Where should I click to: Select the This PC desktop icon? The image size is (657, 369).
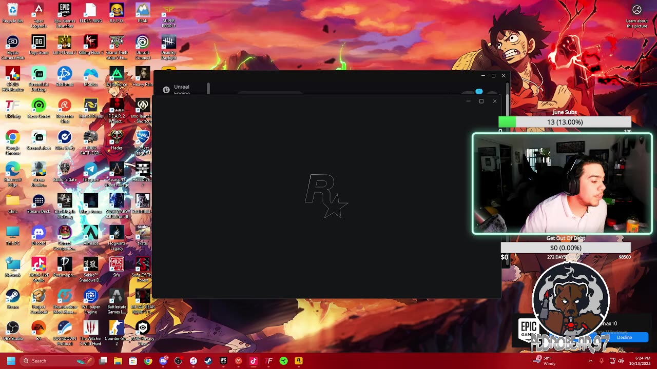(x=13, y=236)
